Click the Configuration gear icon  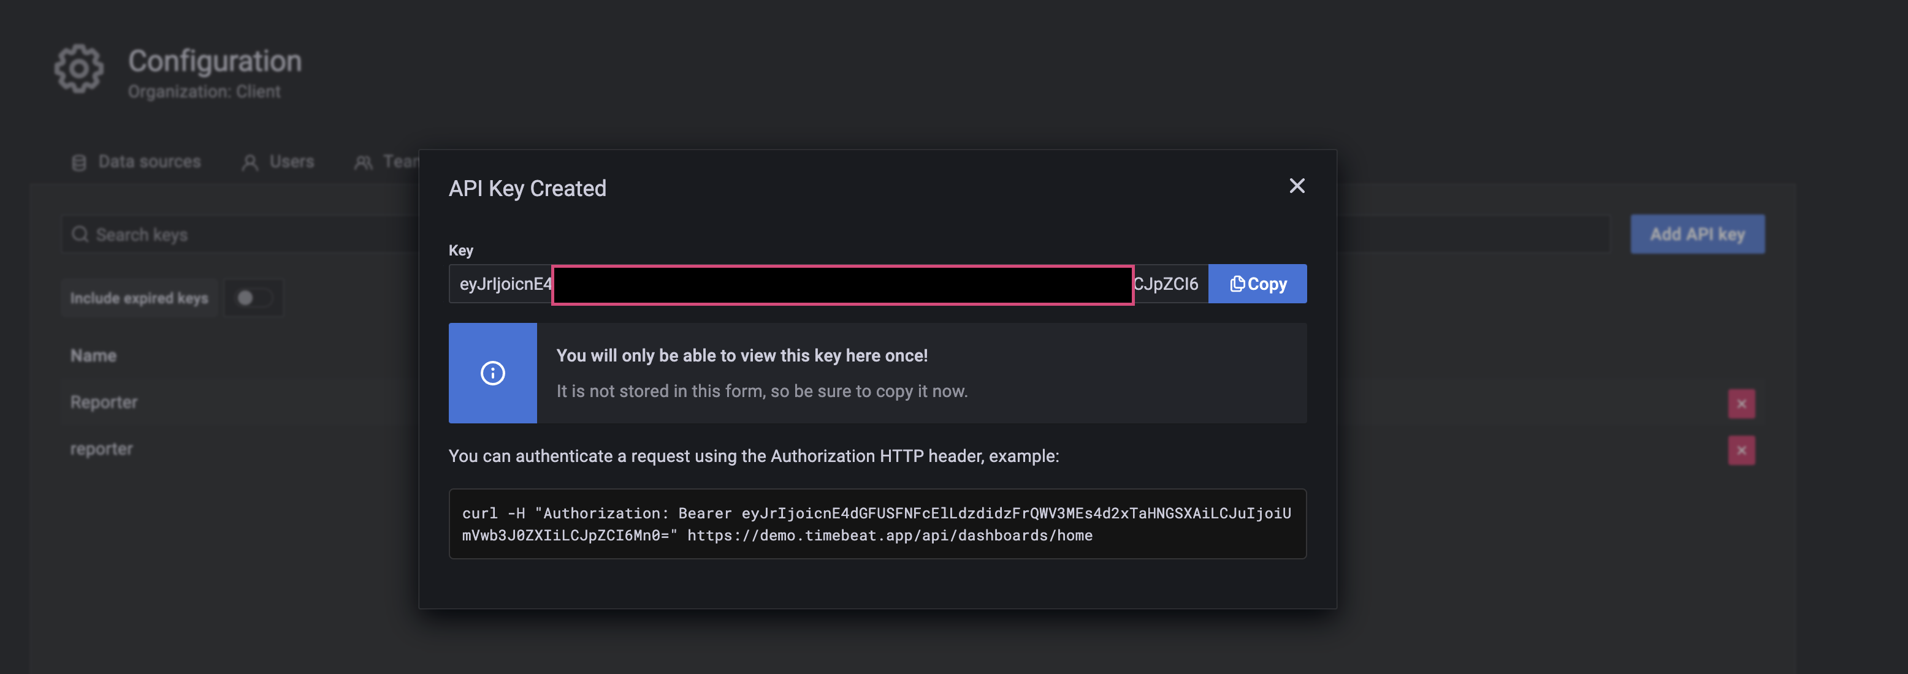[78, 69]
